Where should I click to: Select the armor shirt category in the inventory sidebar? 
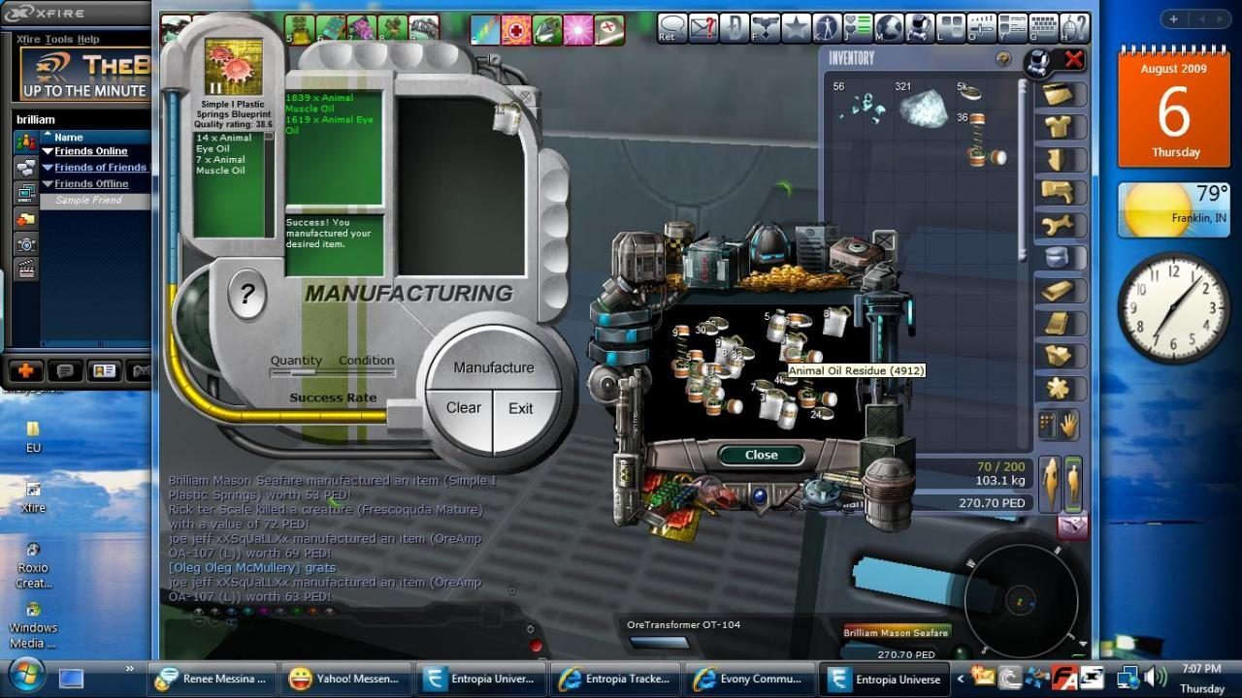1059,128
